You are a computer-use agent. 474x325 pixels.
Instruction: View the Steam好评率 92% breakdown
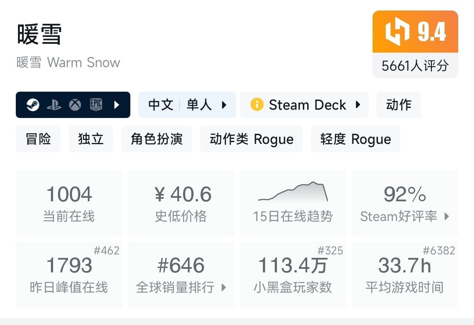click(405, 203)
